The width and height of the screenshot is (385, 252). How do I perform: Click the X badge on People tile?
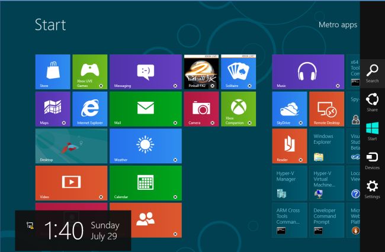point(175,234)
